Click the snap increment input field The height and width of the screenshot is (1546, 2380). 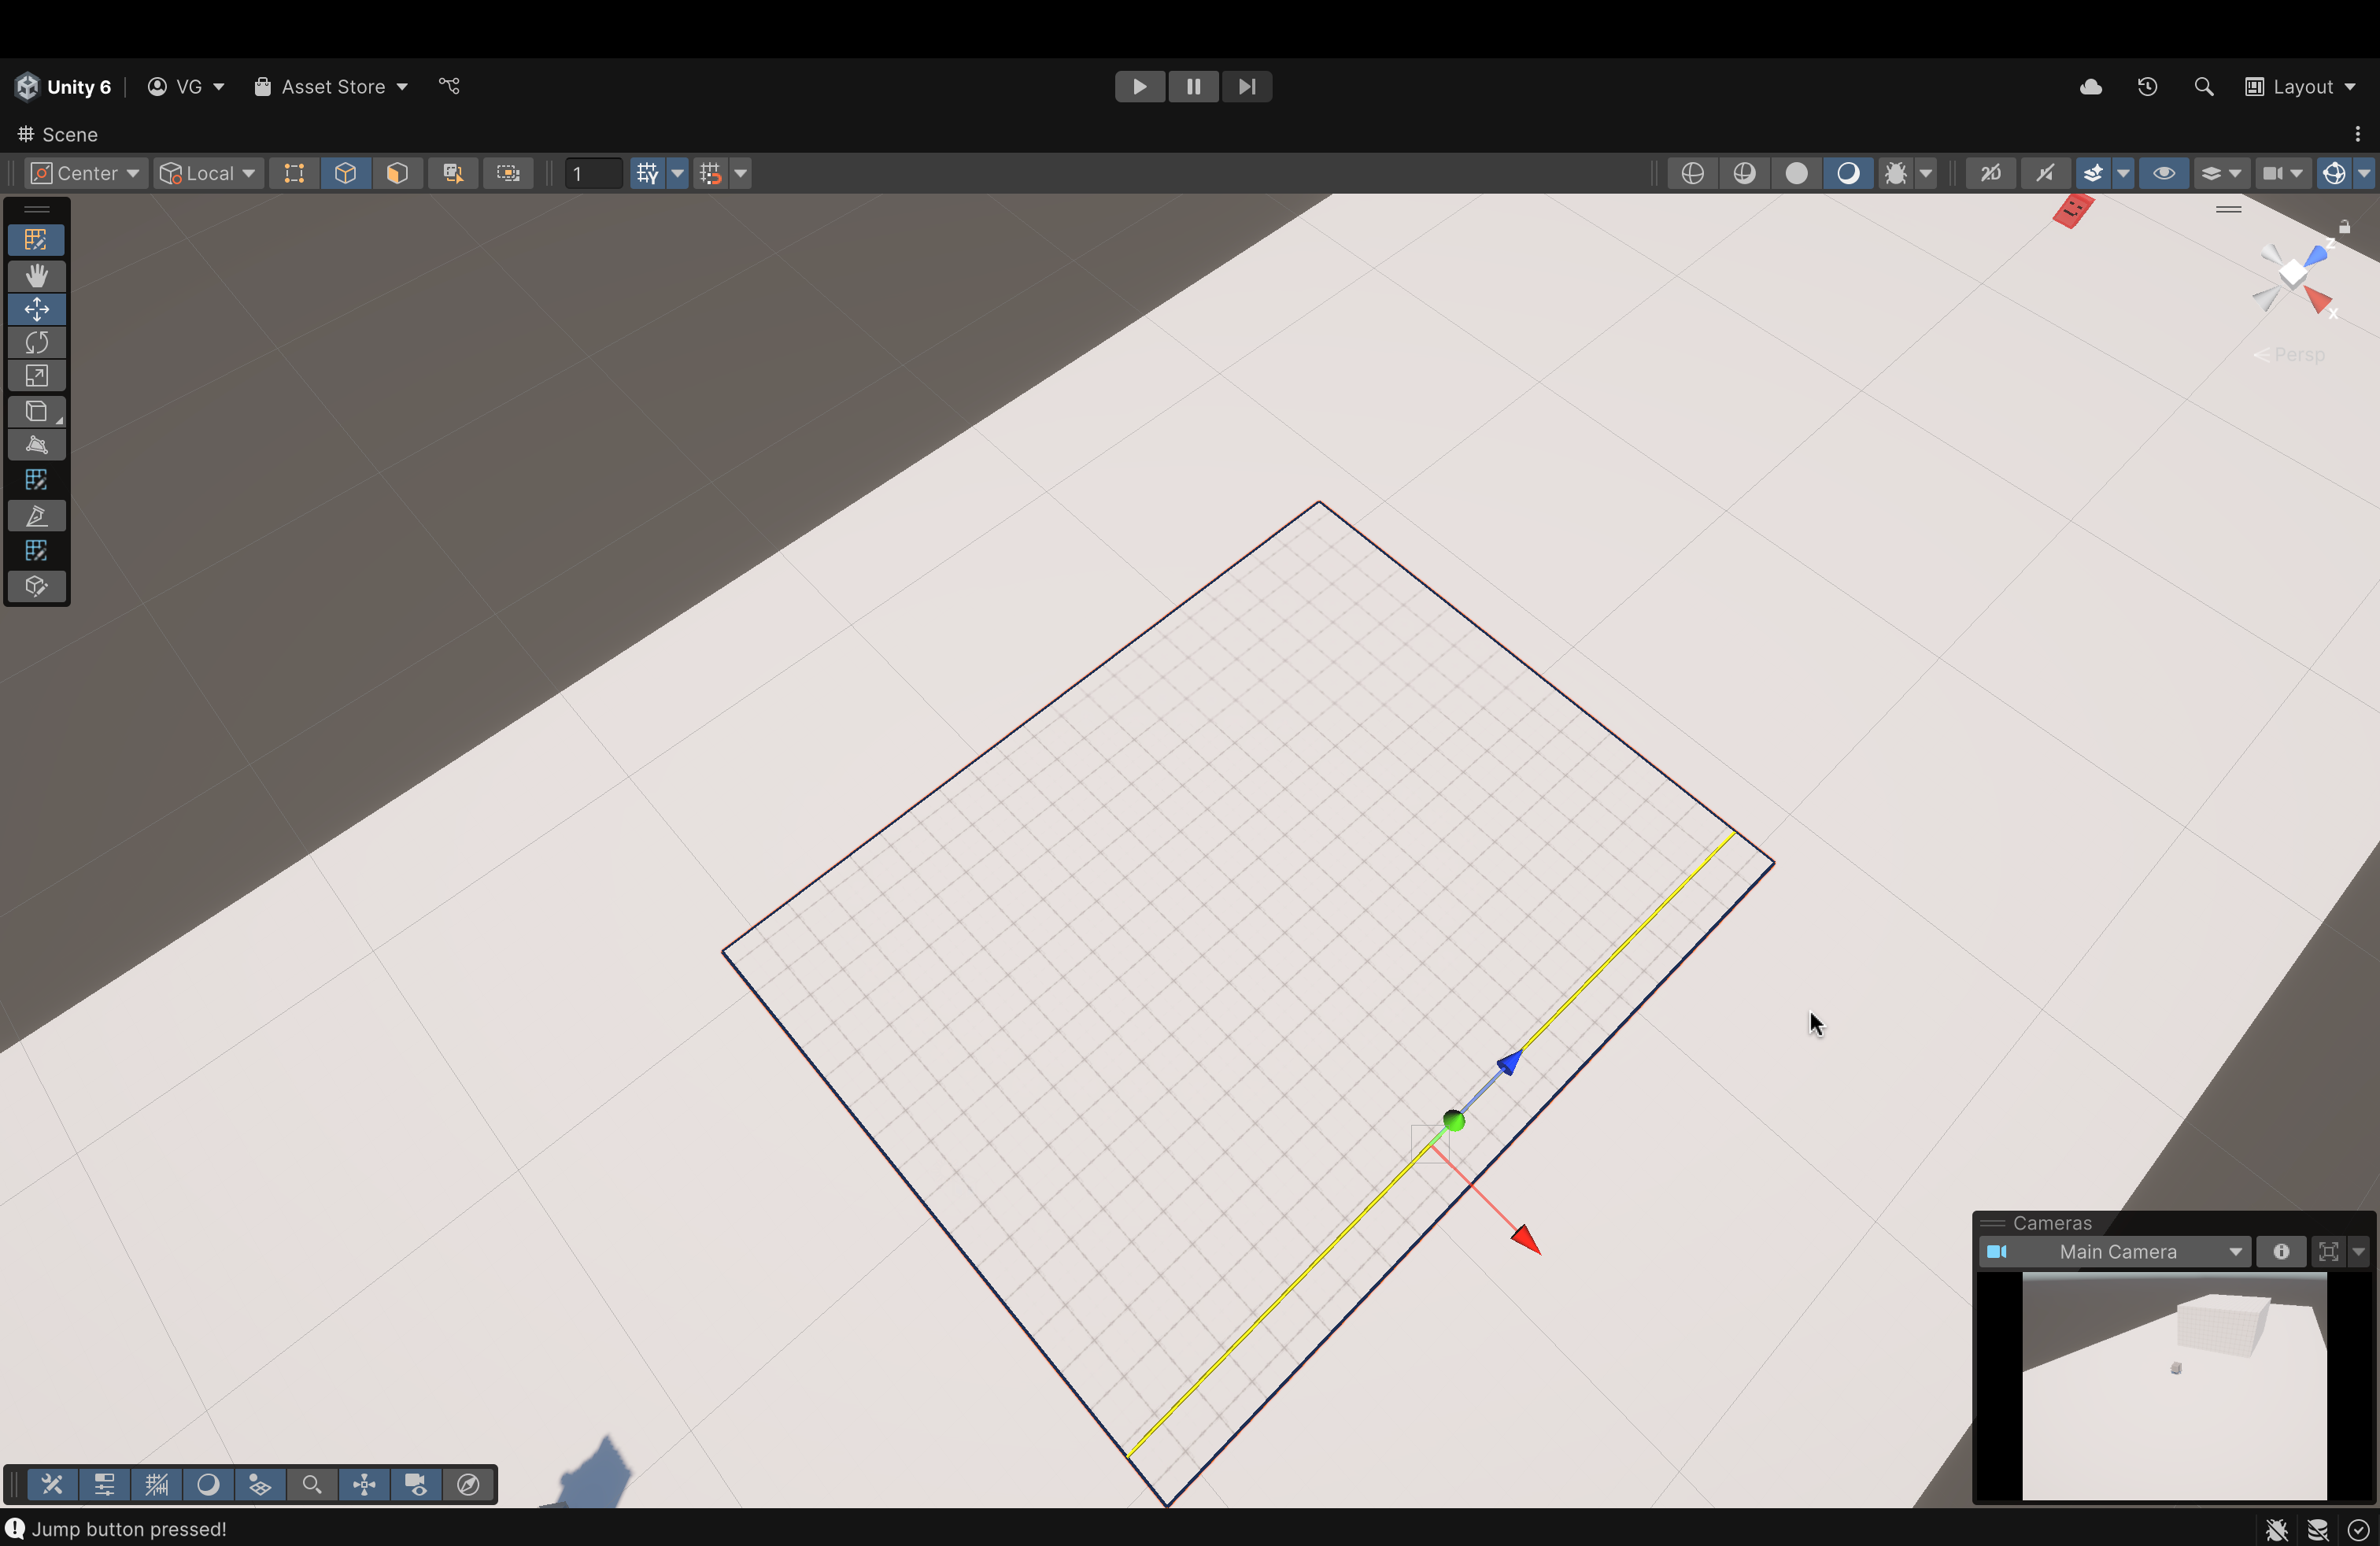click(x=594, y=173)
